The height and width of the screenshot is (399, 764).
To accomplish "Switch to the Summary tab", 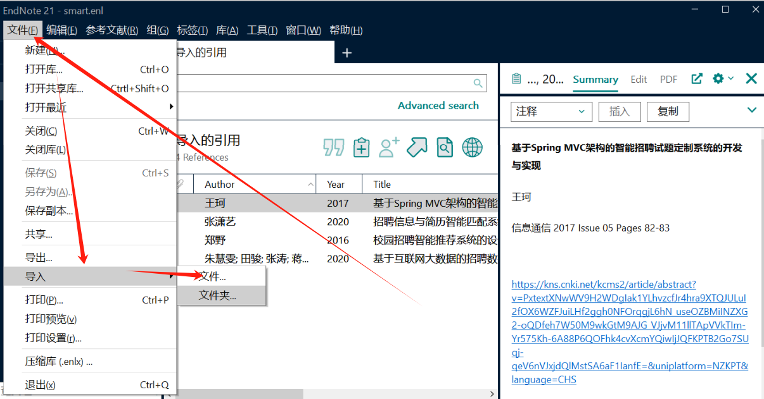I will coord(595,79).
